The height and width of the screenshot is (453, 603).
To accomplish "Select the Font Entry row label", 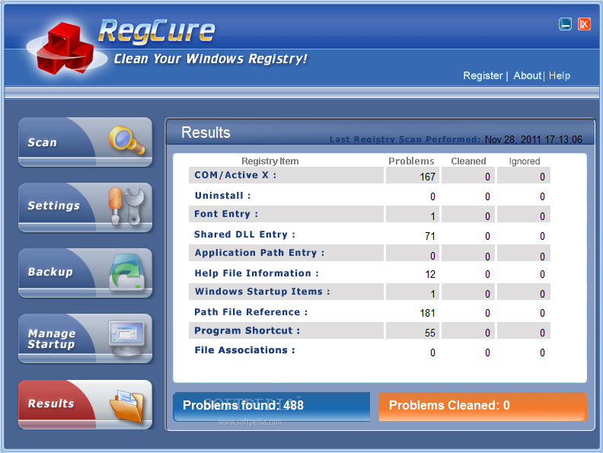I will [225, 214].
